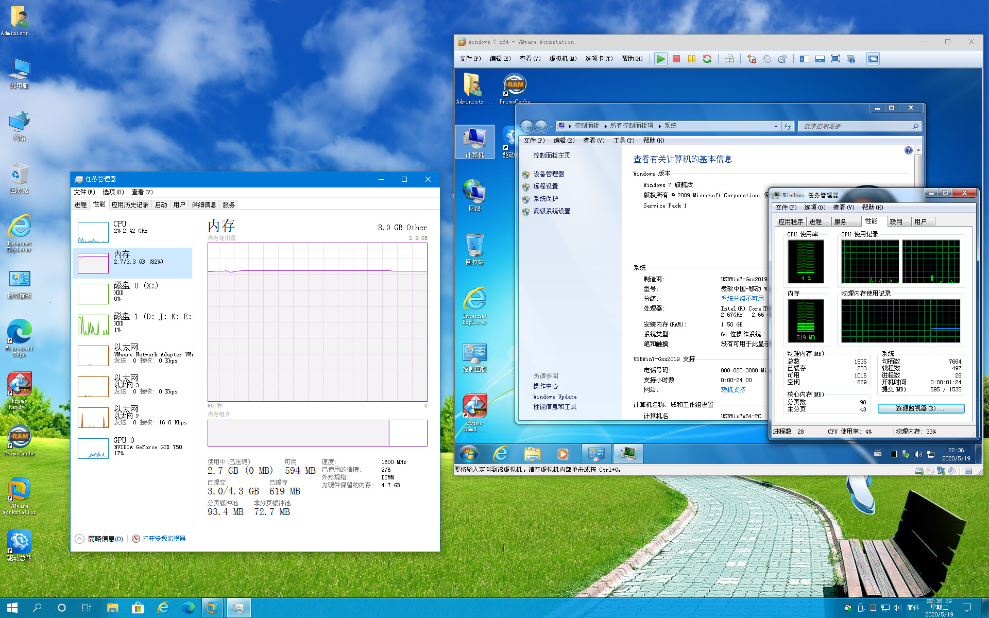
Task: Click 设备管理器 link in System window
Action: click(x=549, y=174)
